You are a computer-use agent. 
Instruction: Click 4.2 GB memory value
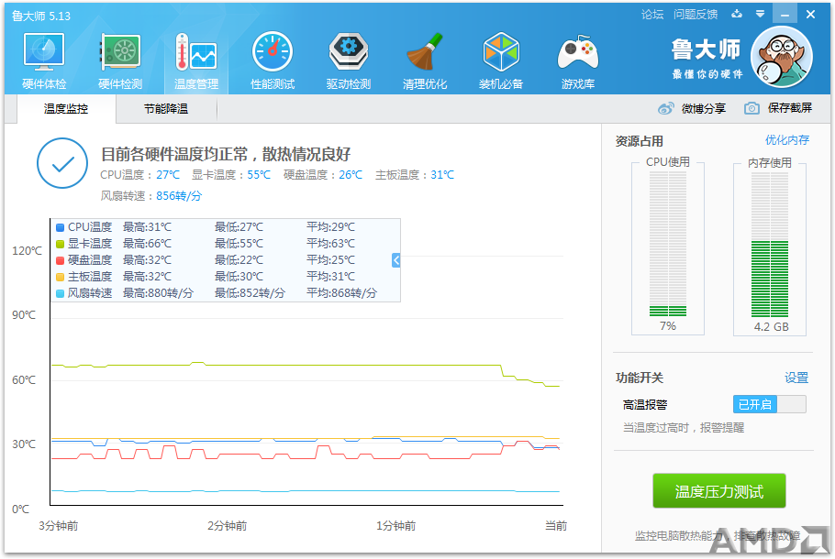[771, 326]
